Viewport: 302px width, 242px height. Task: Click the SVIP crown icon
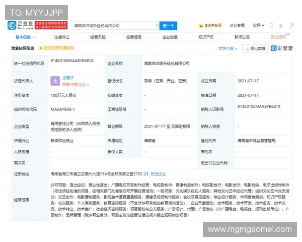click(201, 26)
